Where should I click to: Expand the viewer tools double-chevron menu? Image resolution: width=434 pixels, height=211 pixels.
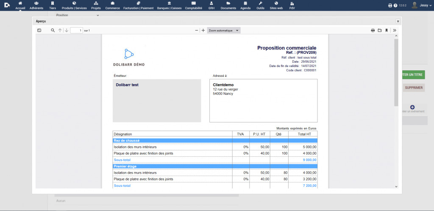click(395, 31)
